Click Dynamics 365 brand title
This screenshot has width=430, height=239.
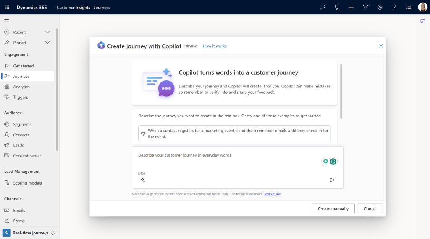click(32, 8)
